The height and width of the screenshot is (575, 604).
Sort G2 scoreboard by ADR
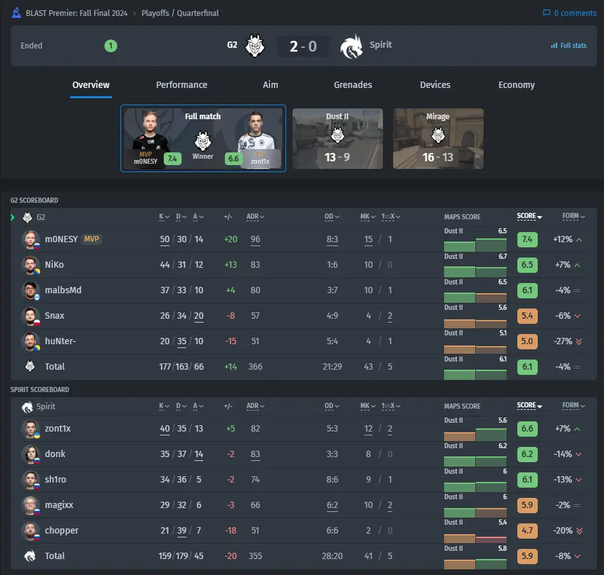pyautogui.click(x=255, y=217)
